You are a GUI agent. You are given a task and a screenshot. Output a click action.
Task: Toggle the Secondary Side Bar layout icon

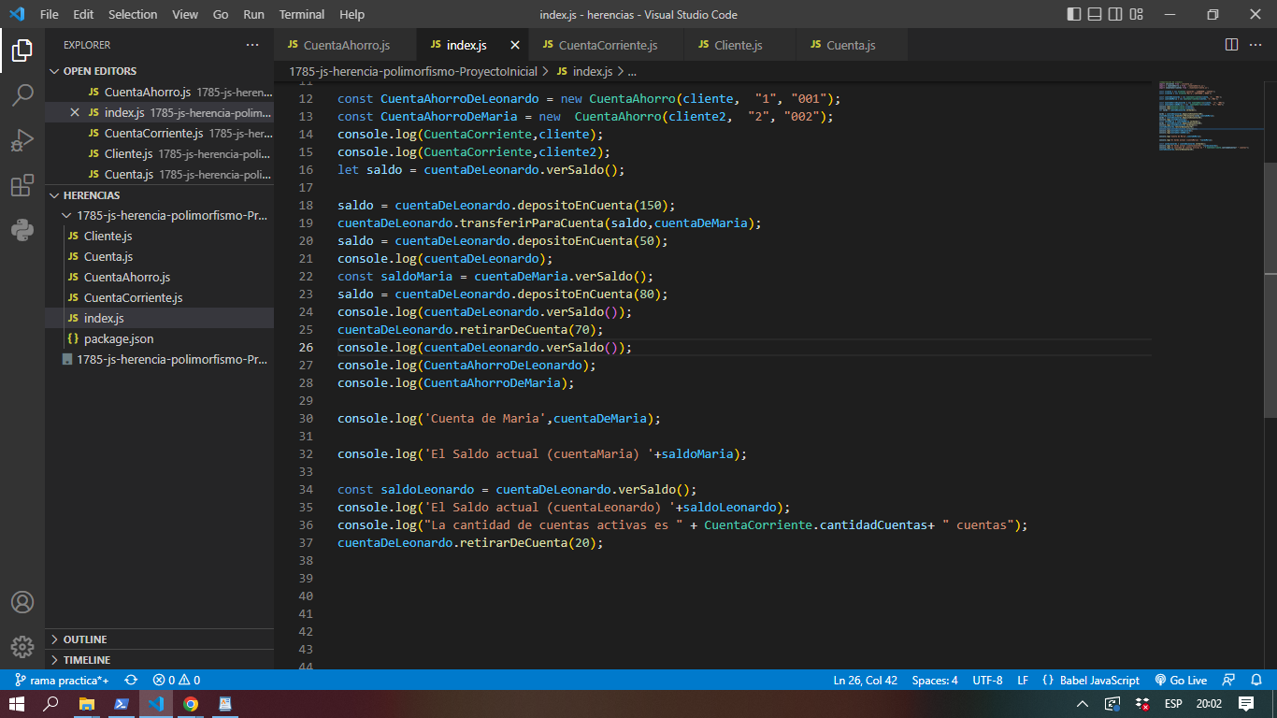1115,14
